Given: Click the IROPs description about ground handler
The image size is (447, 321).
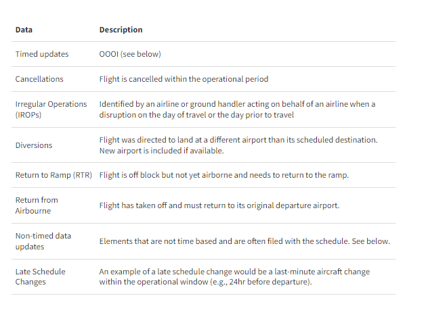Looking at the screenshot, I should click(237, 109).
